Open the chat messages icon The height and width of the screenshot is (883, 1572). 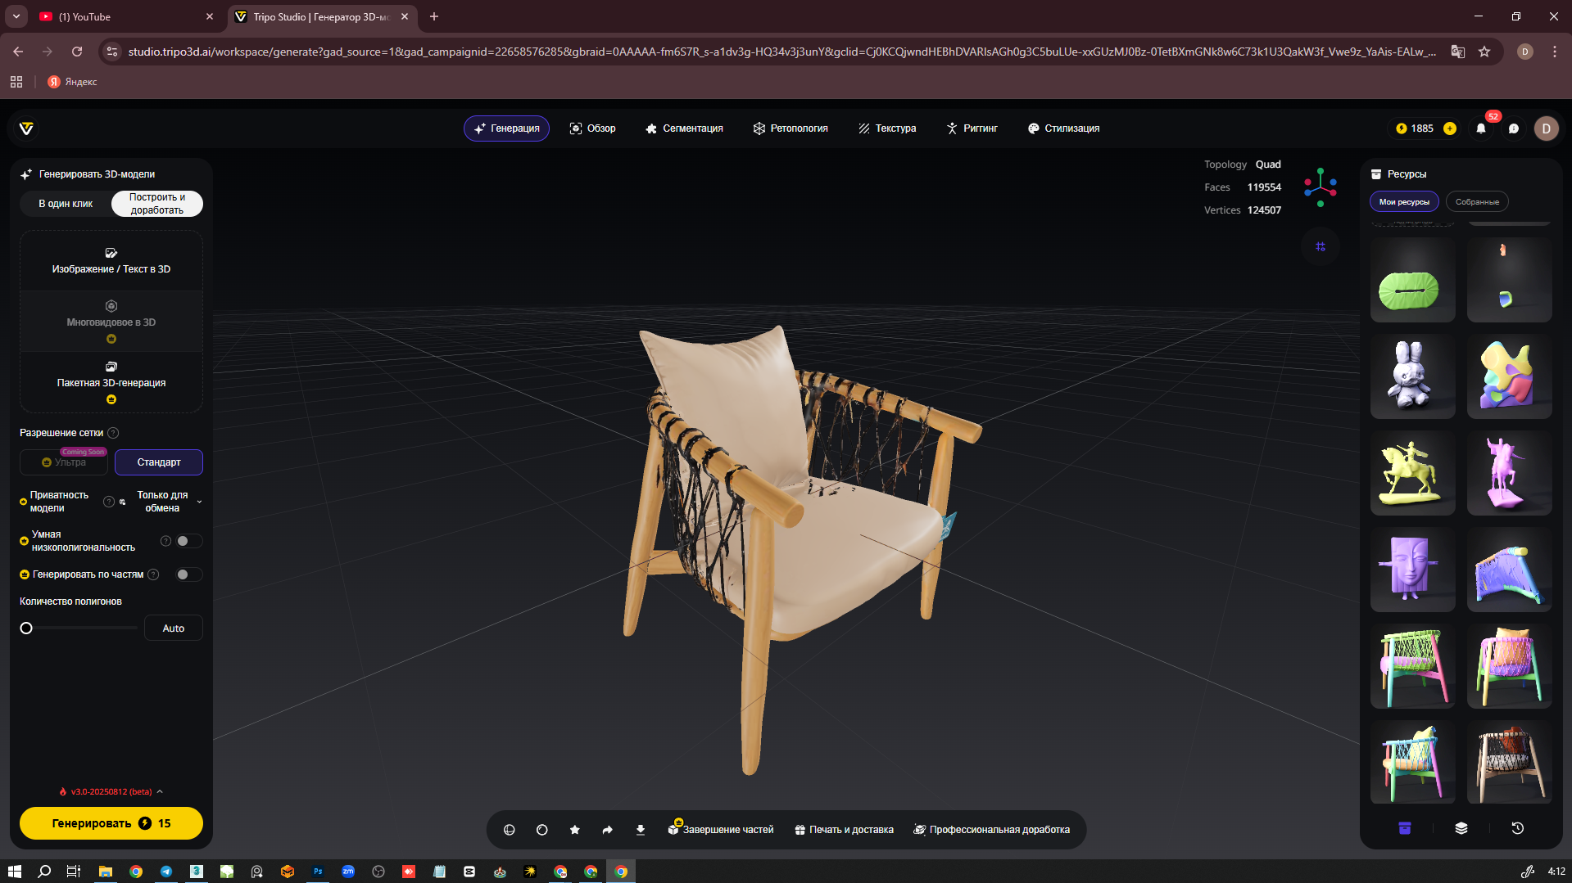click(1514, 128)
